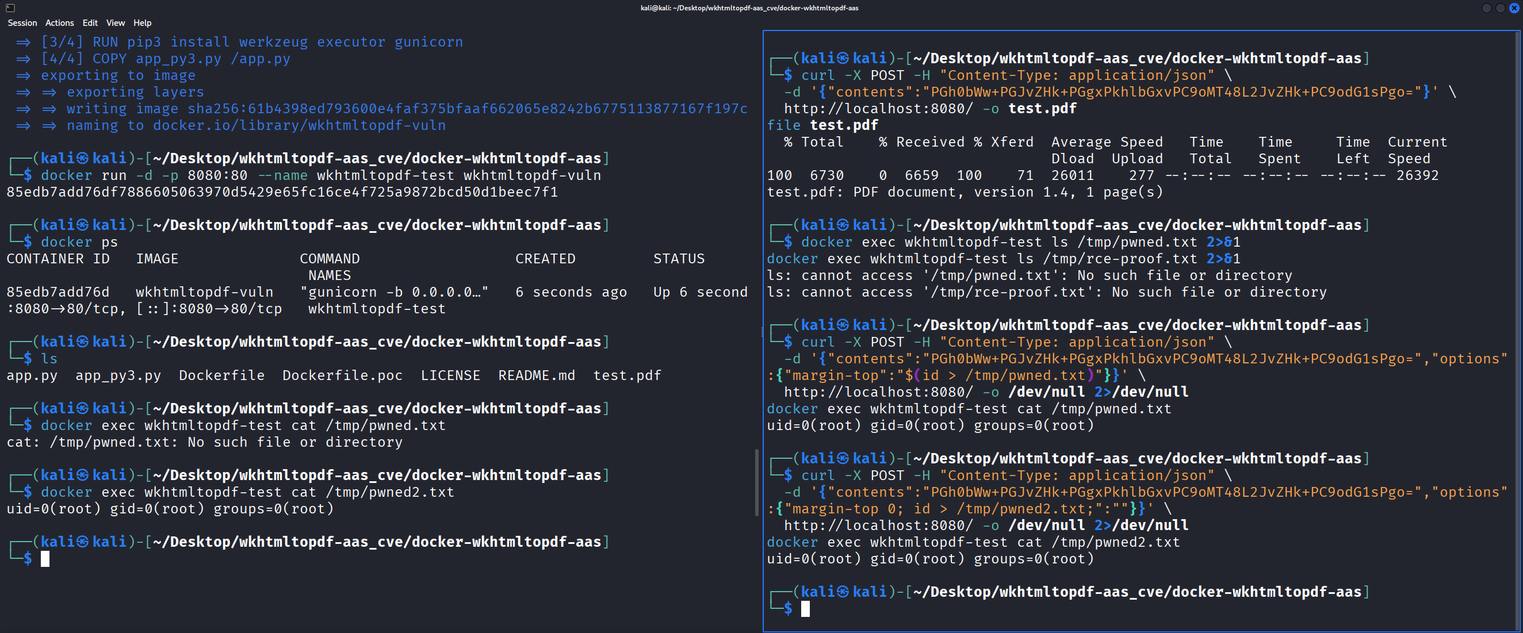Click the test.pdf filename in the ls output

click(x=627, y=375)
